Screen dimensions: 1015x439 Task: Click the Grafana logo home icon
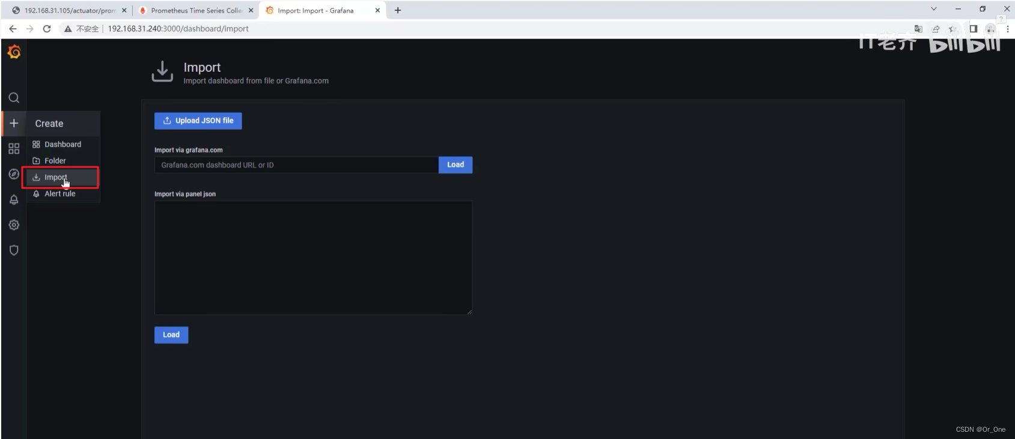point(14,53)
